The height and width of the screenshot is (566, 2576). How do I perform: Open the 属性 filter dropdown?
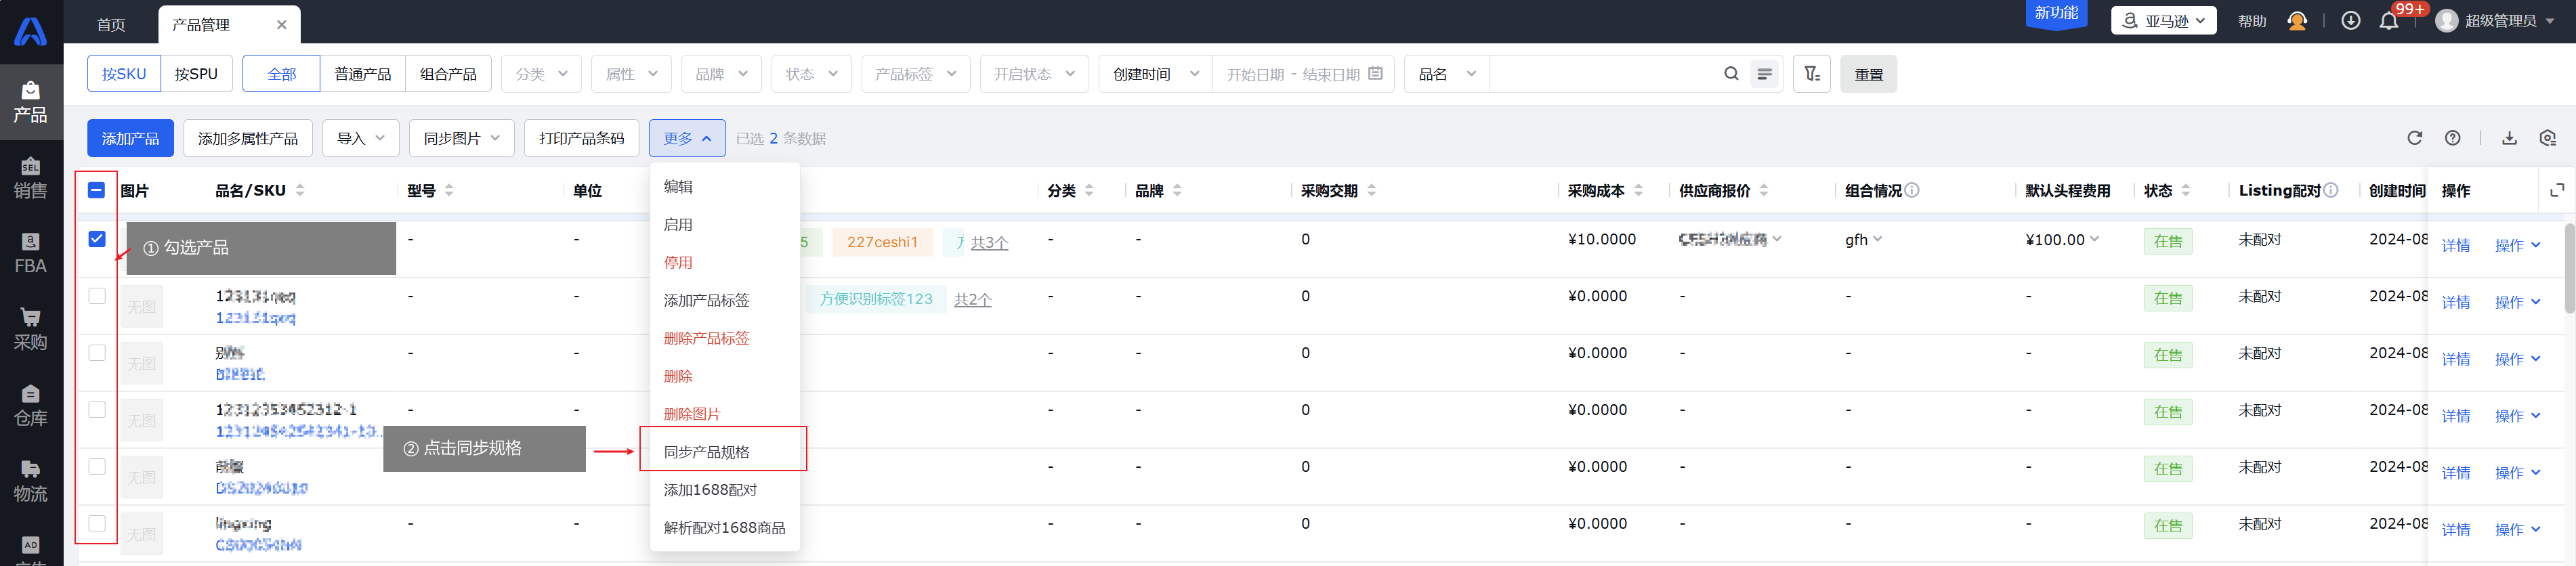631,74
